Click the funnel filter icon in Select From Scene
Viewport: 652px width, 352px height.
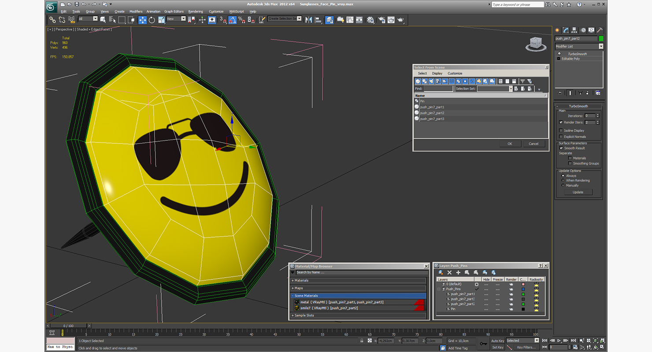point(522,81)
